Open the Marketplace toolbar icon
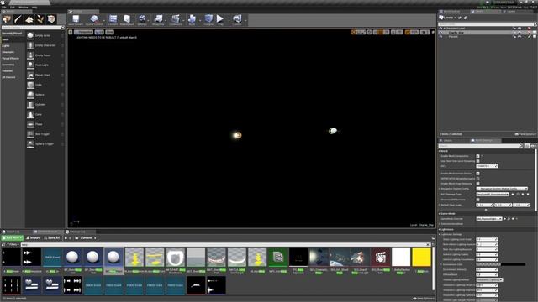This screenshot has height=302, width=538. click(127, 20)
